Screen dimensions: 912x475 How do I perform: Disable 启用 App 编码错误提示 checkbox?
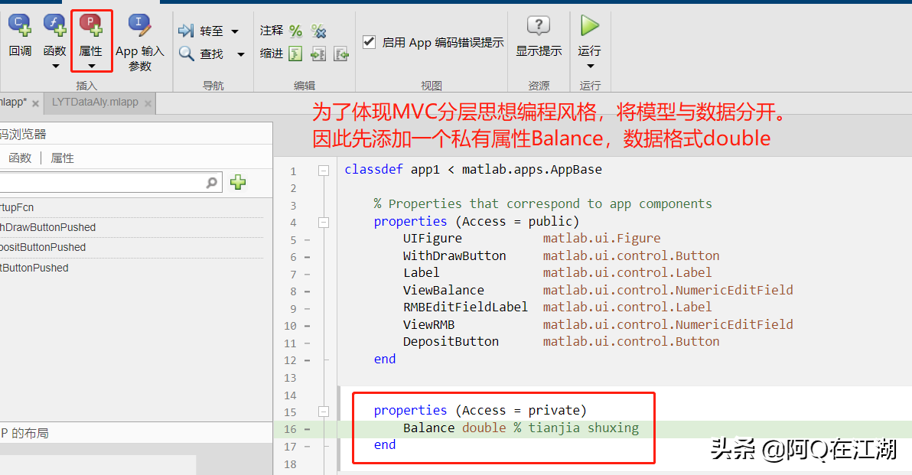point(370,42)
